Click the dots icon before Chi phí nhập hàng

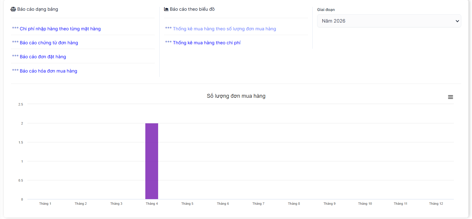tap(15, 28)
